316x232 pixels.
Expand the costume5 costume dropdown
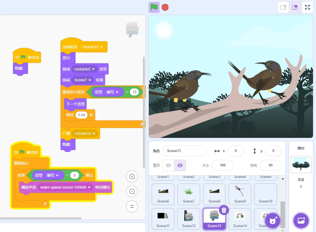coord(93,69)
